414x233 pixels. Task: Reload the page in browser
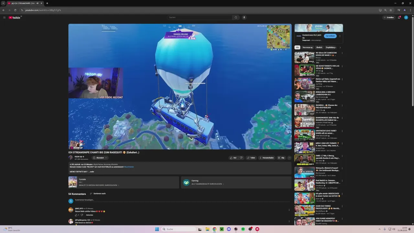(15, 10)
